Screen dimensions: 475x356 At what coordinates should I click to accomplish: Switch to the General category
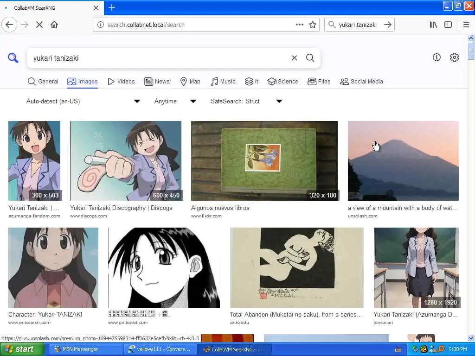[x=43, y=82]
